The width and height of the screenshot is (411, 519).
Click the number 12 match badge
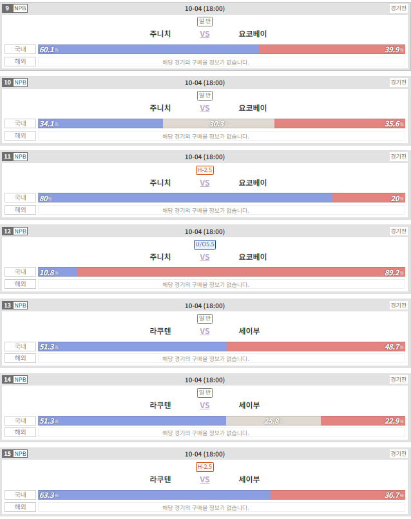7,231
